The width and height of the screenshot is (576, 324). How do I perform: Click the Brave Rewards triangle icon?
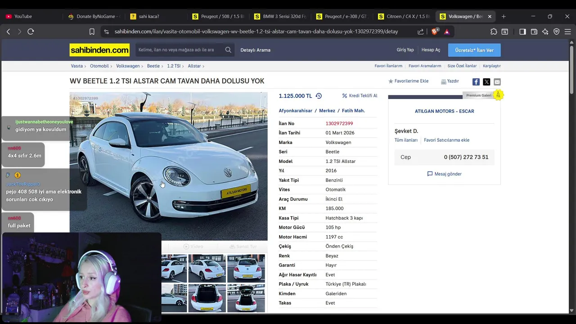point(447,31)
